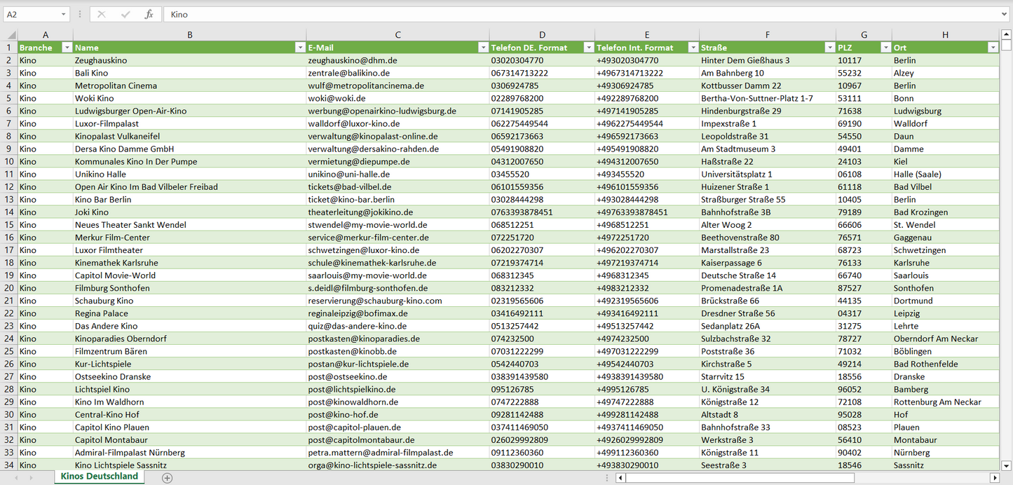Image resolution: width=1013 pixels, height=485 pixels.
Task: Open the Ort column filter dropdown
Action: pos(993,48)
